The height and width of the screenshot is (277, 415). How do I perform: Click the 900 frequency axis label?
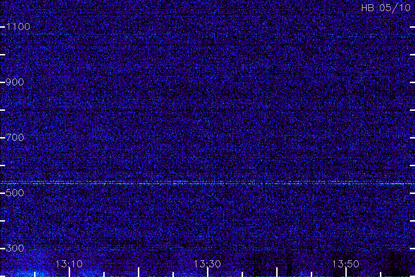click(x=15, y=82)
